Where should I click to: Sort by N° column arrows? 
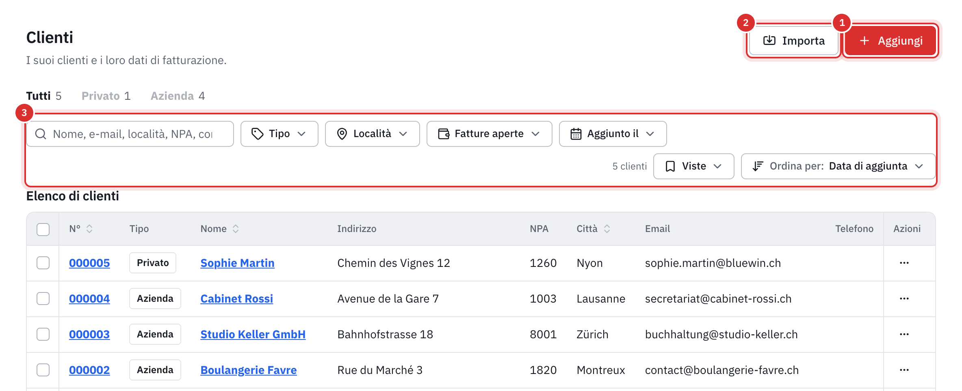click(89, 229)
